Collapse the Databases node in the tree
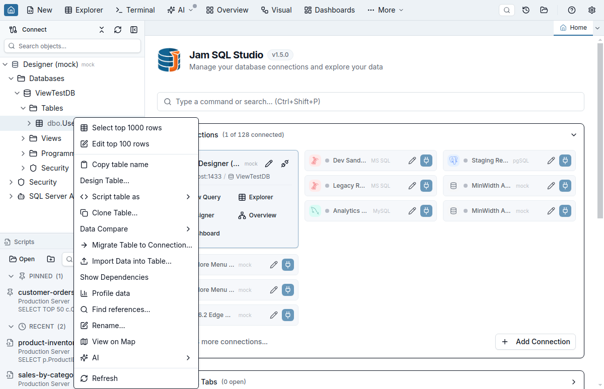The width and height of the screenshot is (604, 389). [x=11, y=79]
